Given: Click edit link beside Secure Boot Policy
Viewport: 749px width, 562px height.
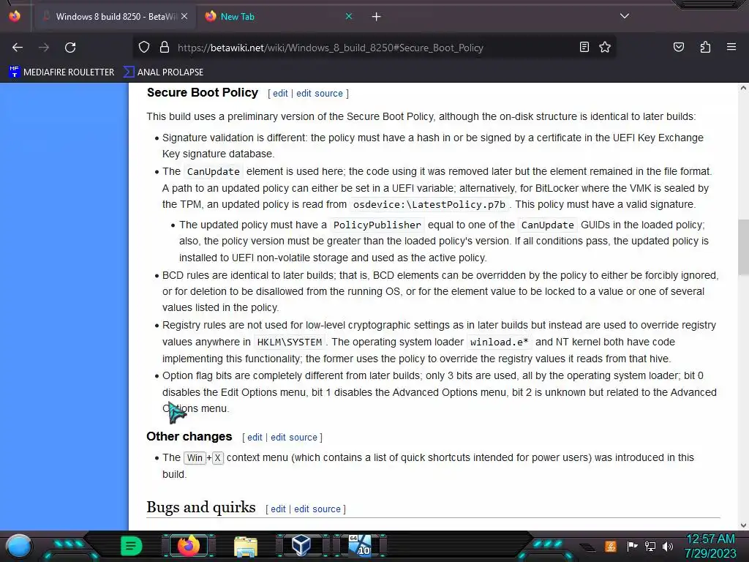Looking at the screenshot, I should (x=280, y=94).
